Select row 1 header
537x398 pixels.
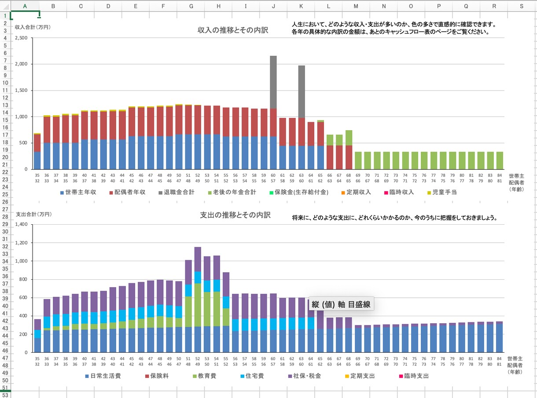(x=5, y=15)
